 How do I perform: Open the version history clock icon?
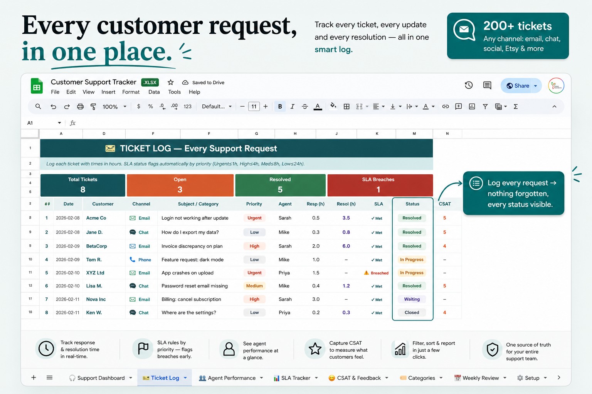(x=469, y=85)
